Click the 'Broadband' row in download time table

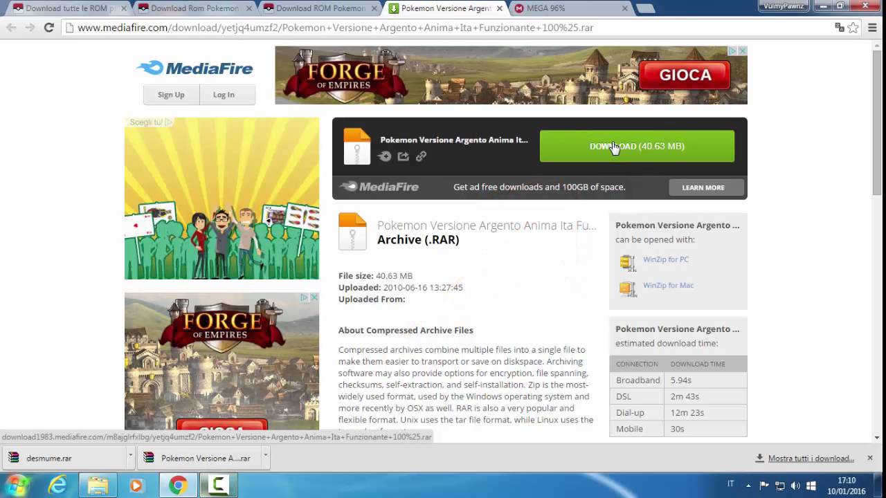(x=678, y=380)
